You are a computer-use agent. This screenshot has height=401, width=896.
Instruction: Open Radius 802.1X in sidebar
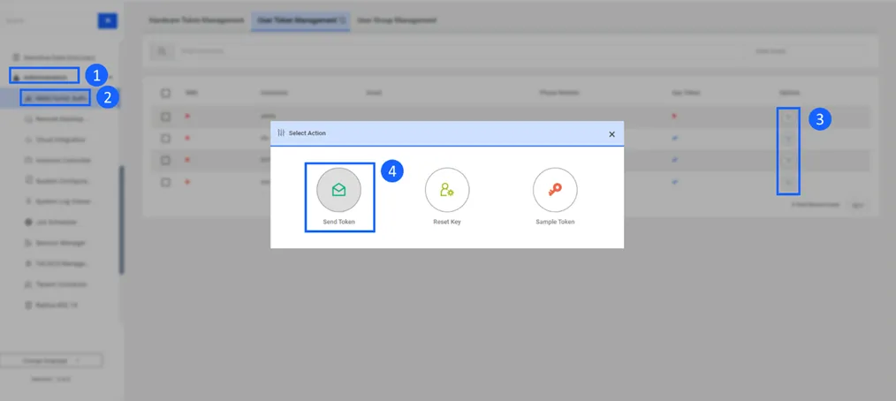[52, 306]
